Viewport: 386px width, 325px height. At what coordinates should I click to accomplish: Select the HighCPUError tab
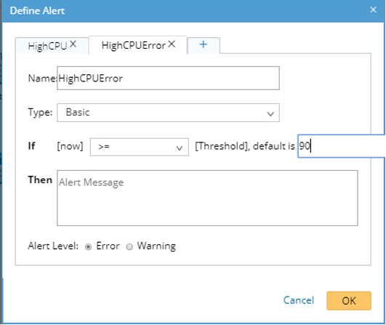pyautogui.click(x=134, y=45)
